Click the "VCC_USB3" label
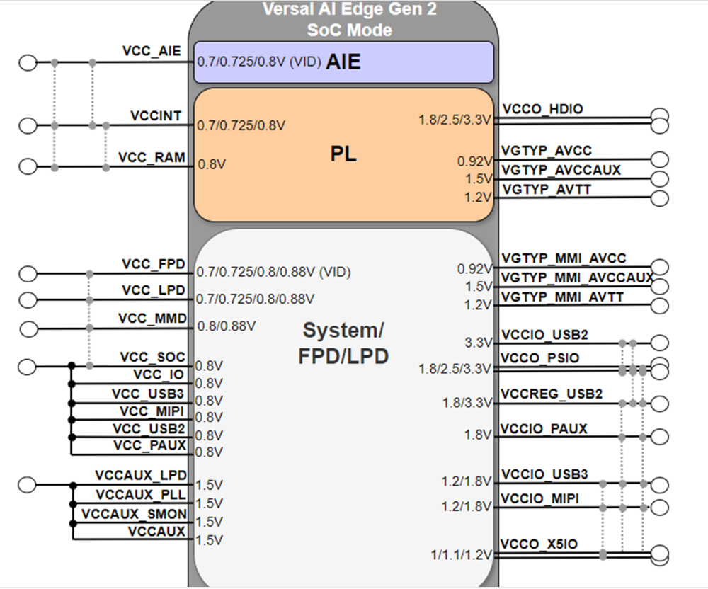This screenshot has height=589, width=708. pyautogui.click(x=148, y=394)
